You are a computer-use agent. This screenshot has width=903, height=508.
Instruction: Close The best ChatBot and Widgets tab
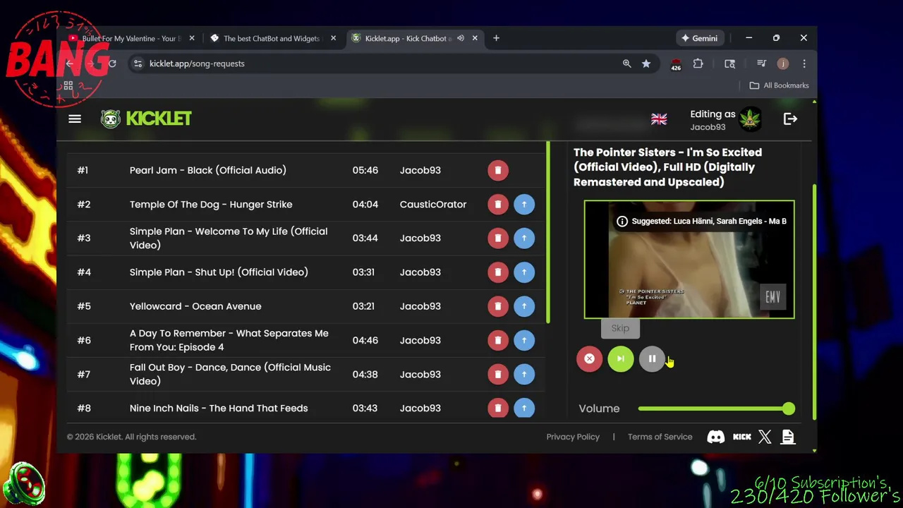click(x=333, y=38)
